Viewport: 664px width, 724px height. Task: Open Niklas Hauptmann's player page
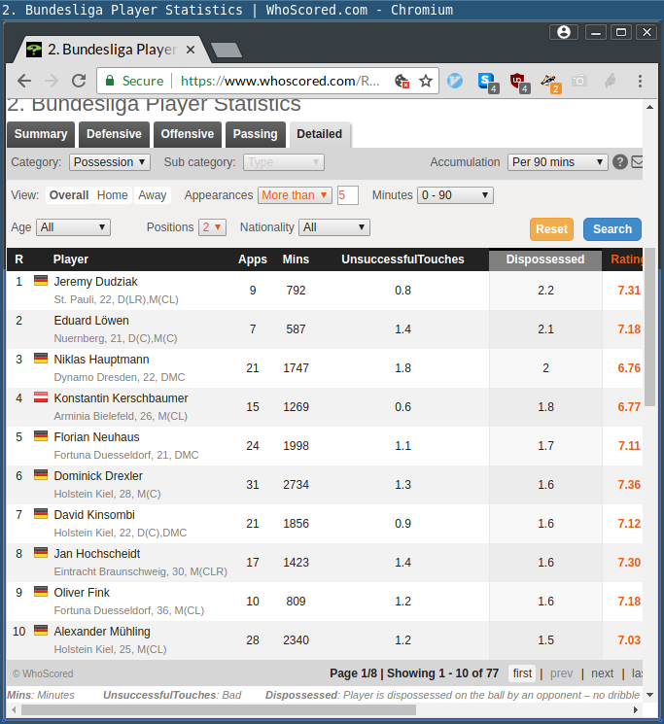101,360
